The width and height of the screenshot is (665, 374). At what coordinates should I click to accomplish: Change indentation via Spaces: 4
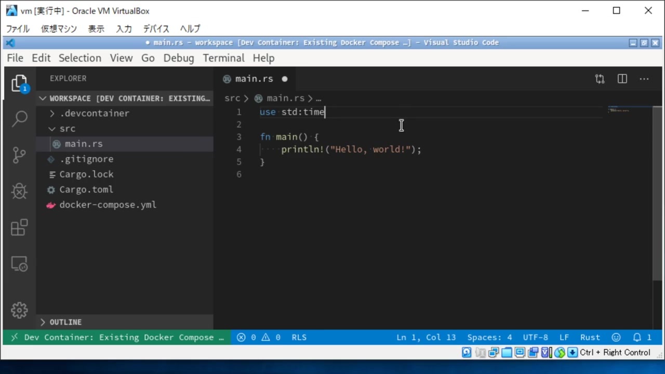coord(489,337)
